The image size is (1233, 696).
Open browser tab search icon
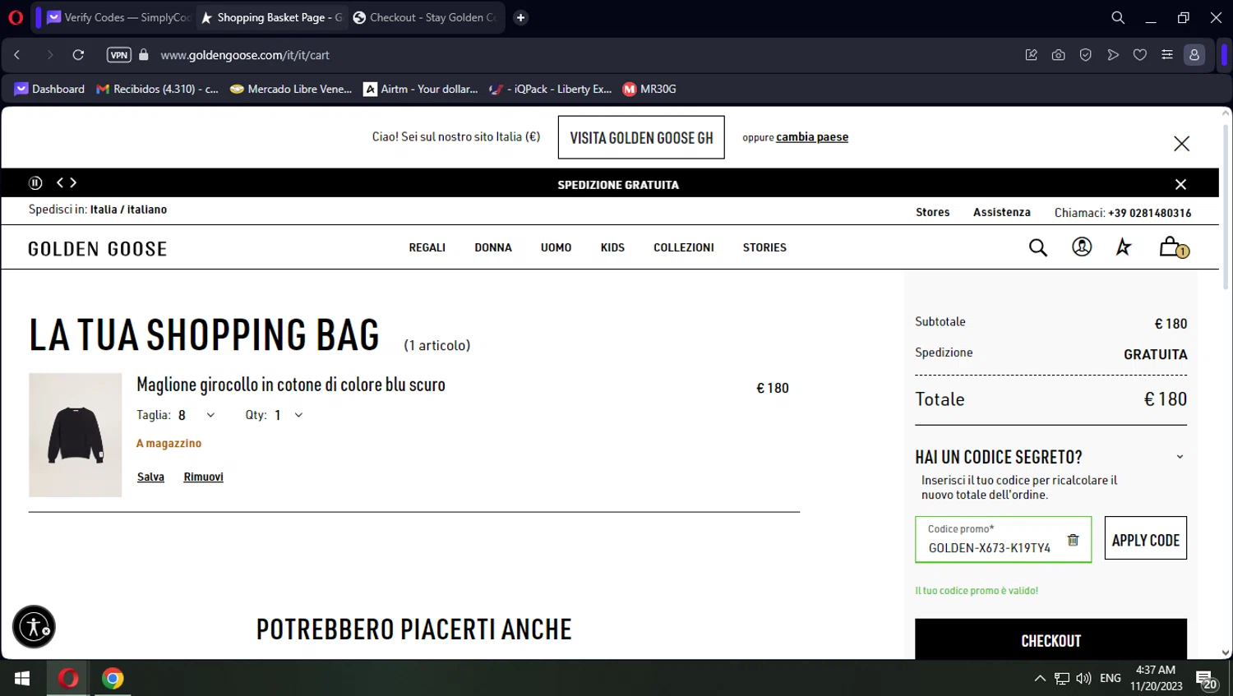point(1118,17)
